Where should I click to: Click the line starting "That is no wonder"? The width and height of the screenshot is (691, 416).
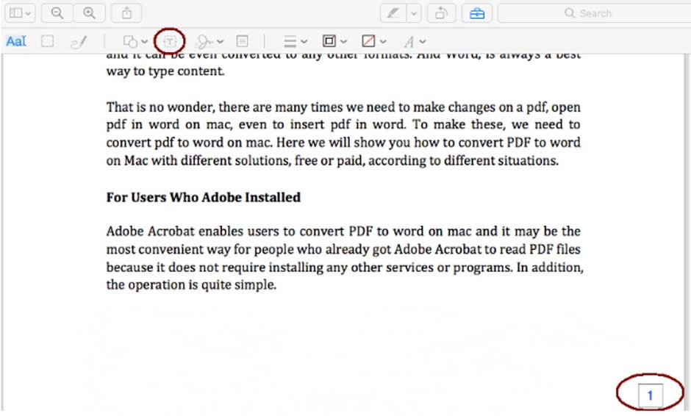(343, 107)
